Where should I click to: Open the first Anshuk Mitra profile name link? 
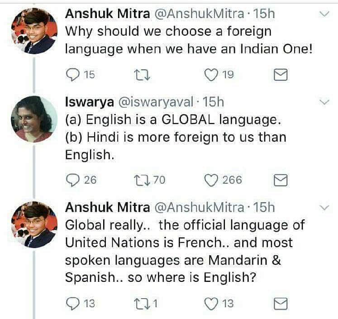107,14
